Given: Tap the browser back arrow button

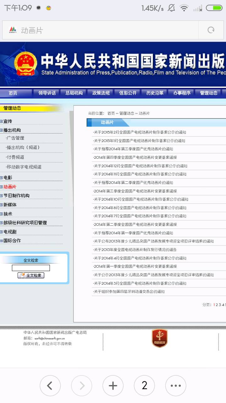Looking at the screenshot, I should click(x=50, y=385).
